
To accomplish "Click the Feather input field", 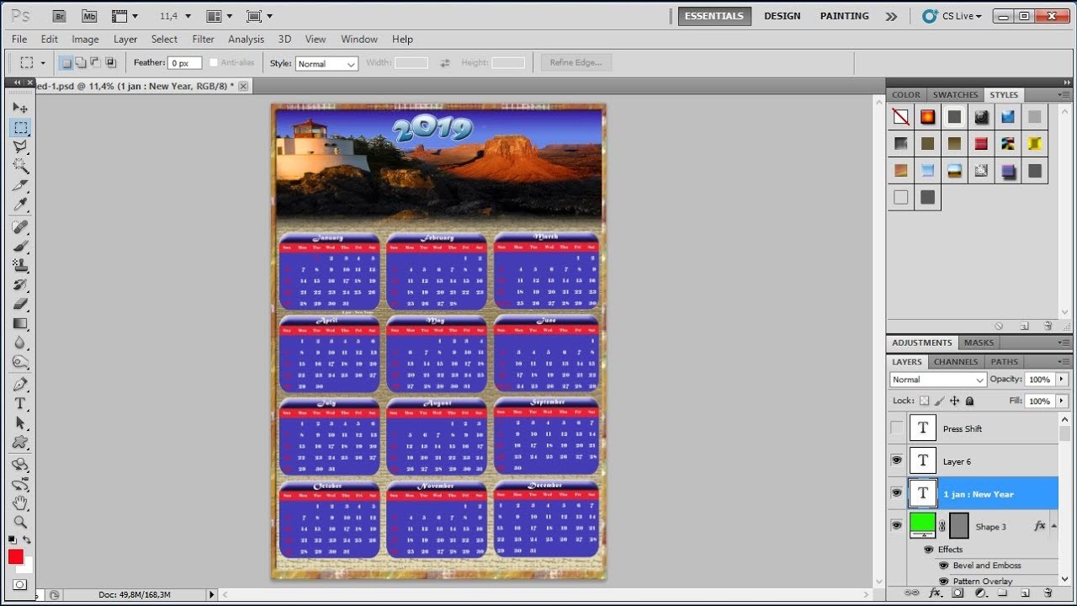I will click(x=185, y=63).
